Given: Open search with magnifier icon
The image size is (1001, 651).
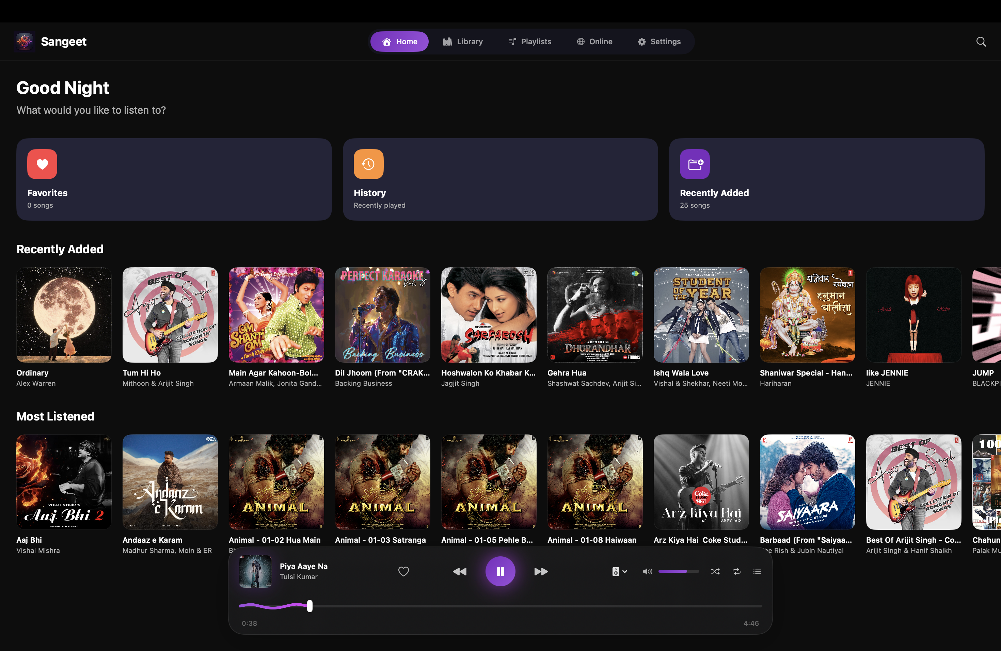Looking at the screenshot, I should tap(981, 42).
